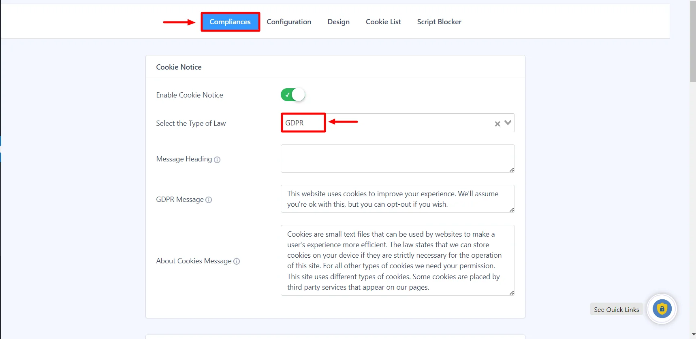The image size is (696, 339).
Task: Edit the About Cookies Message text area
Action: (397, 260)
